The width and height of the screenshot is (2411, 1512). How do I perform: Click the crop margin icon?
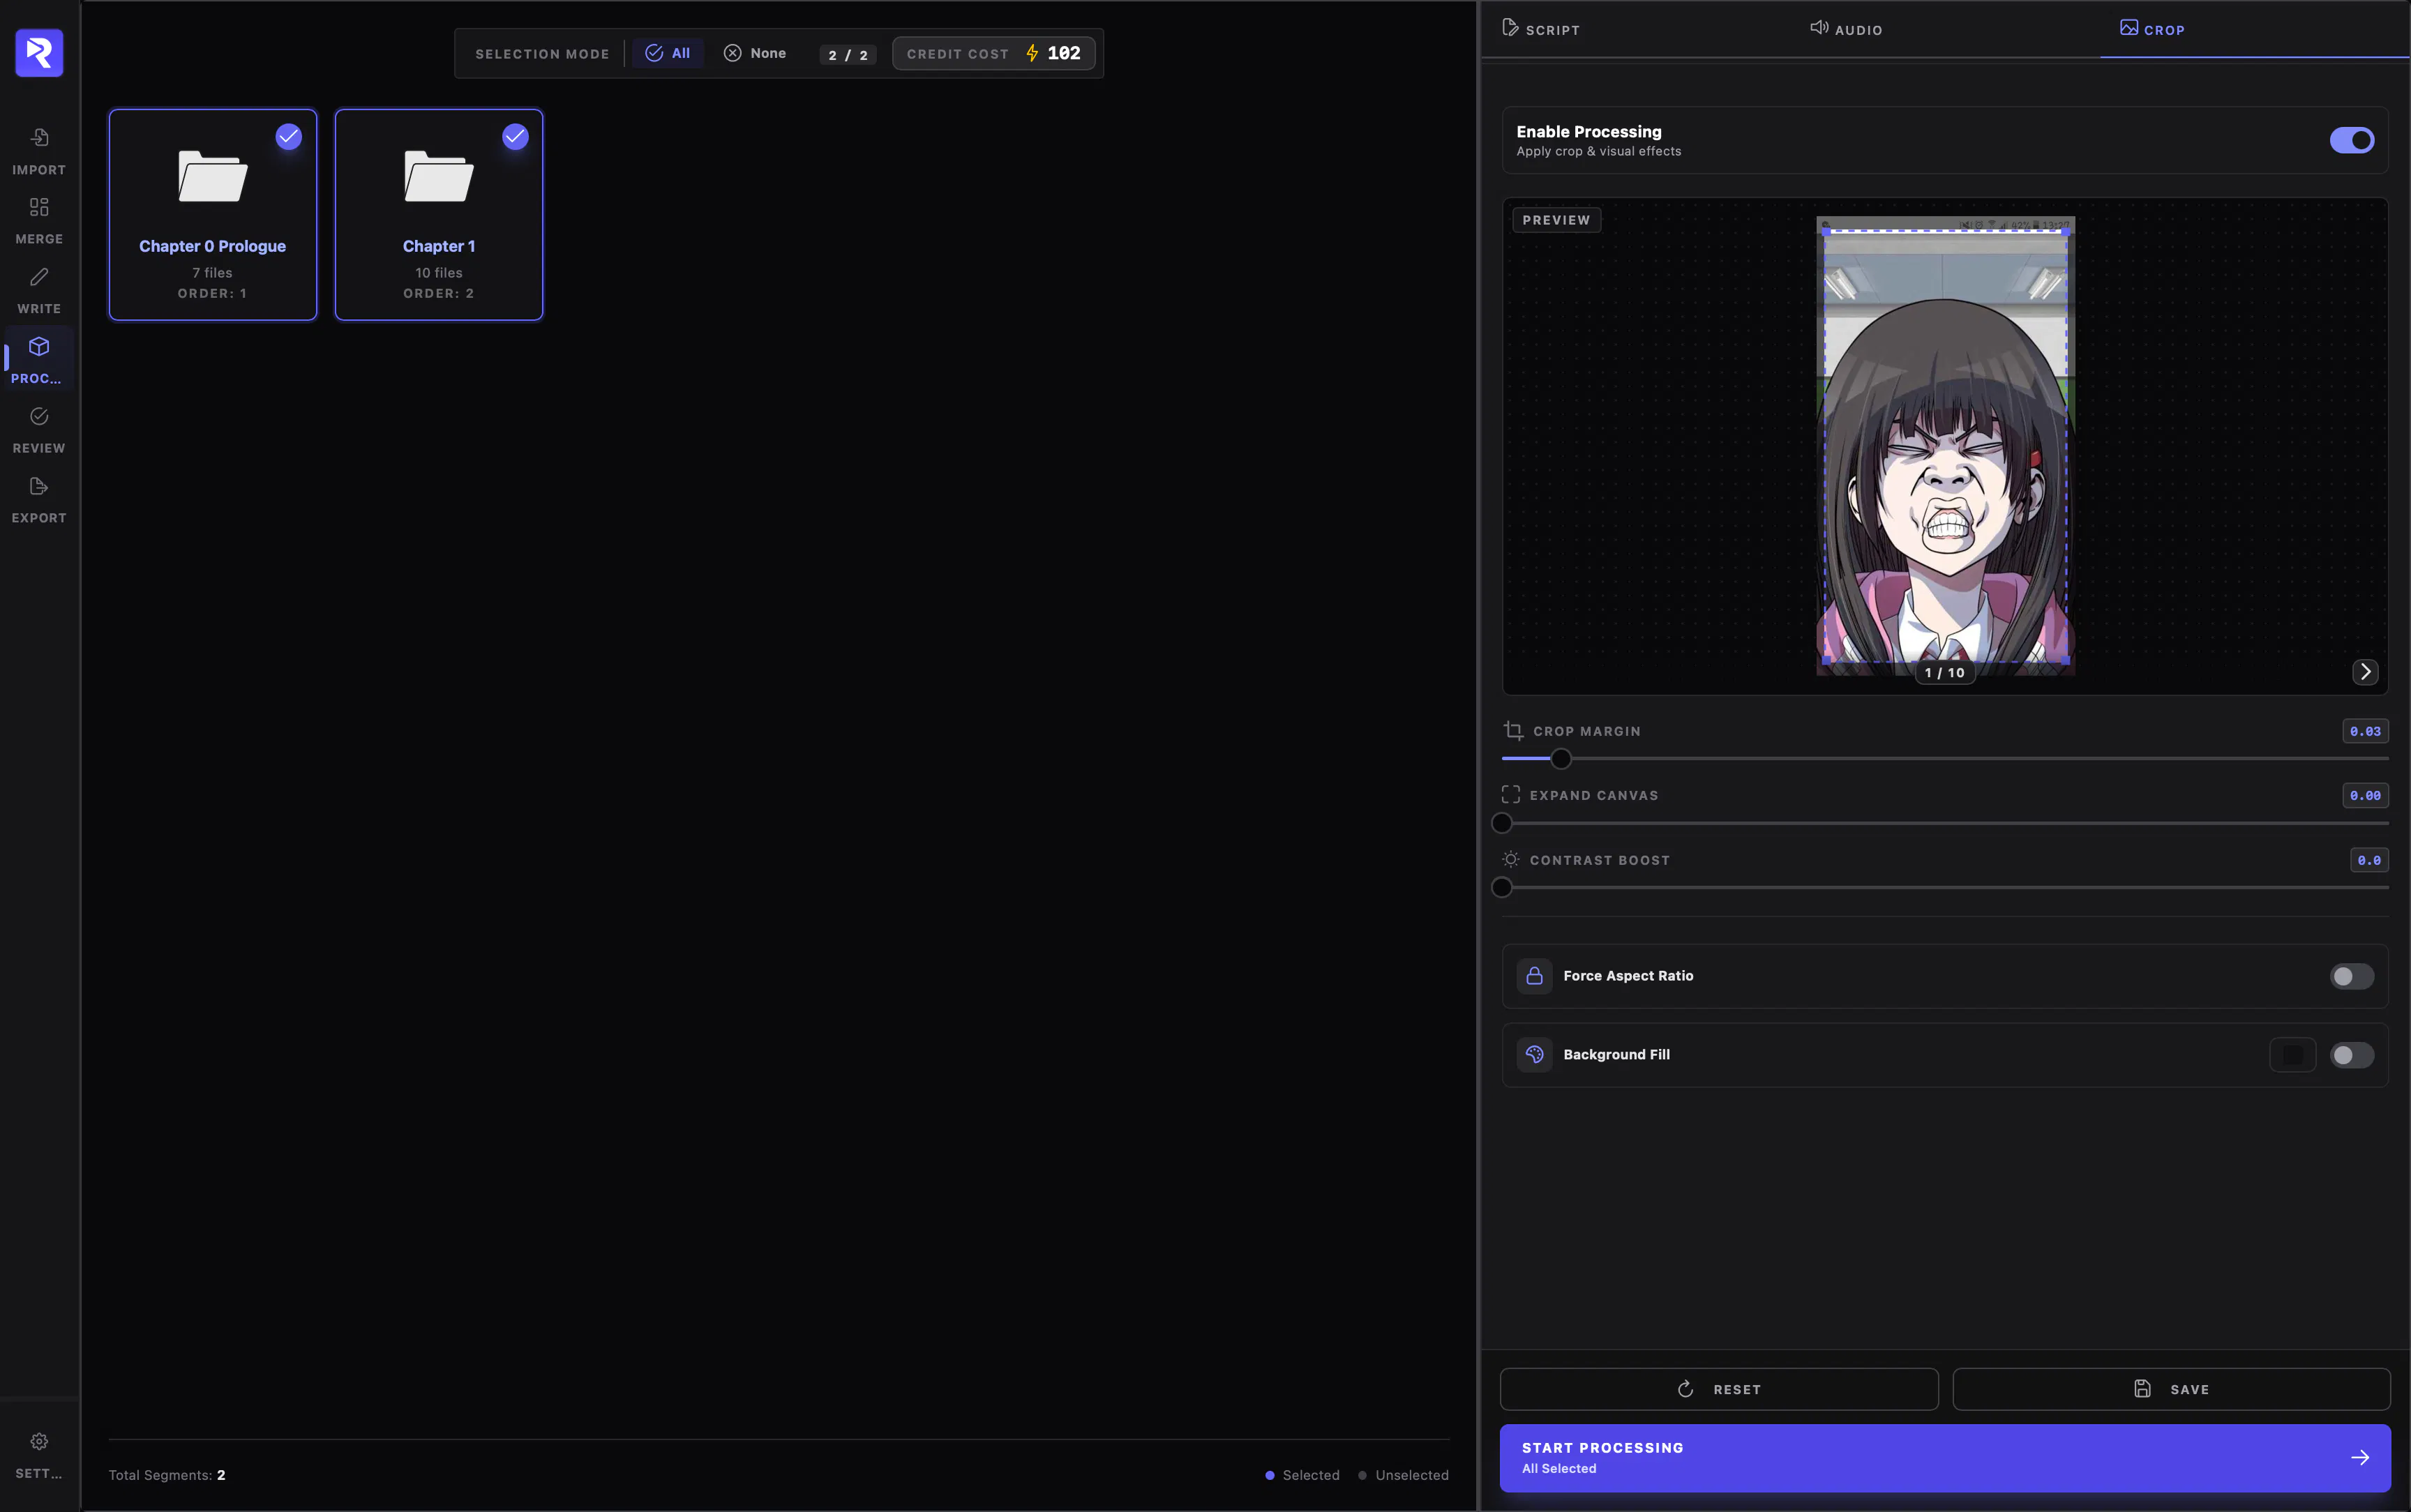point(1513,731)
